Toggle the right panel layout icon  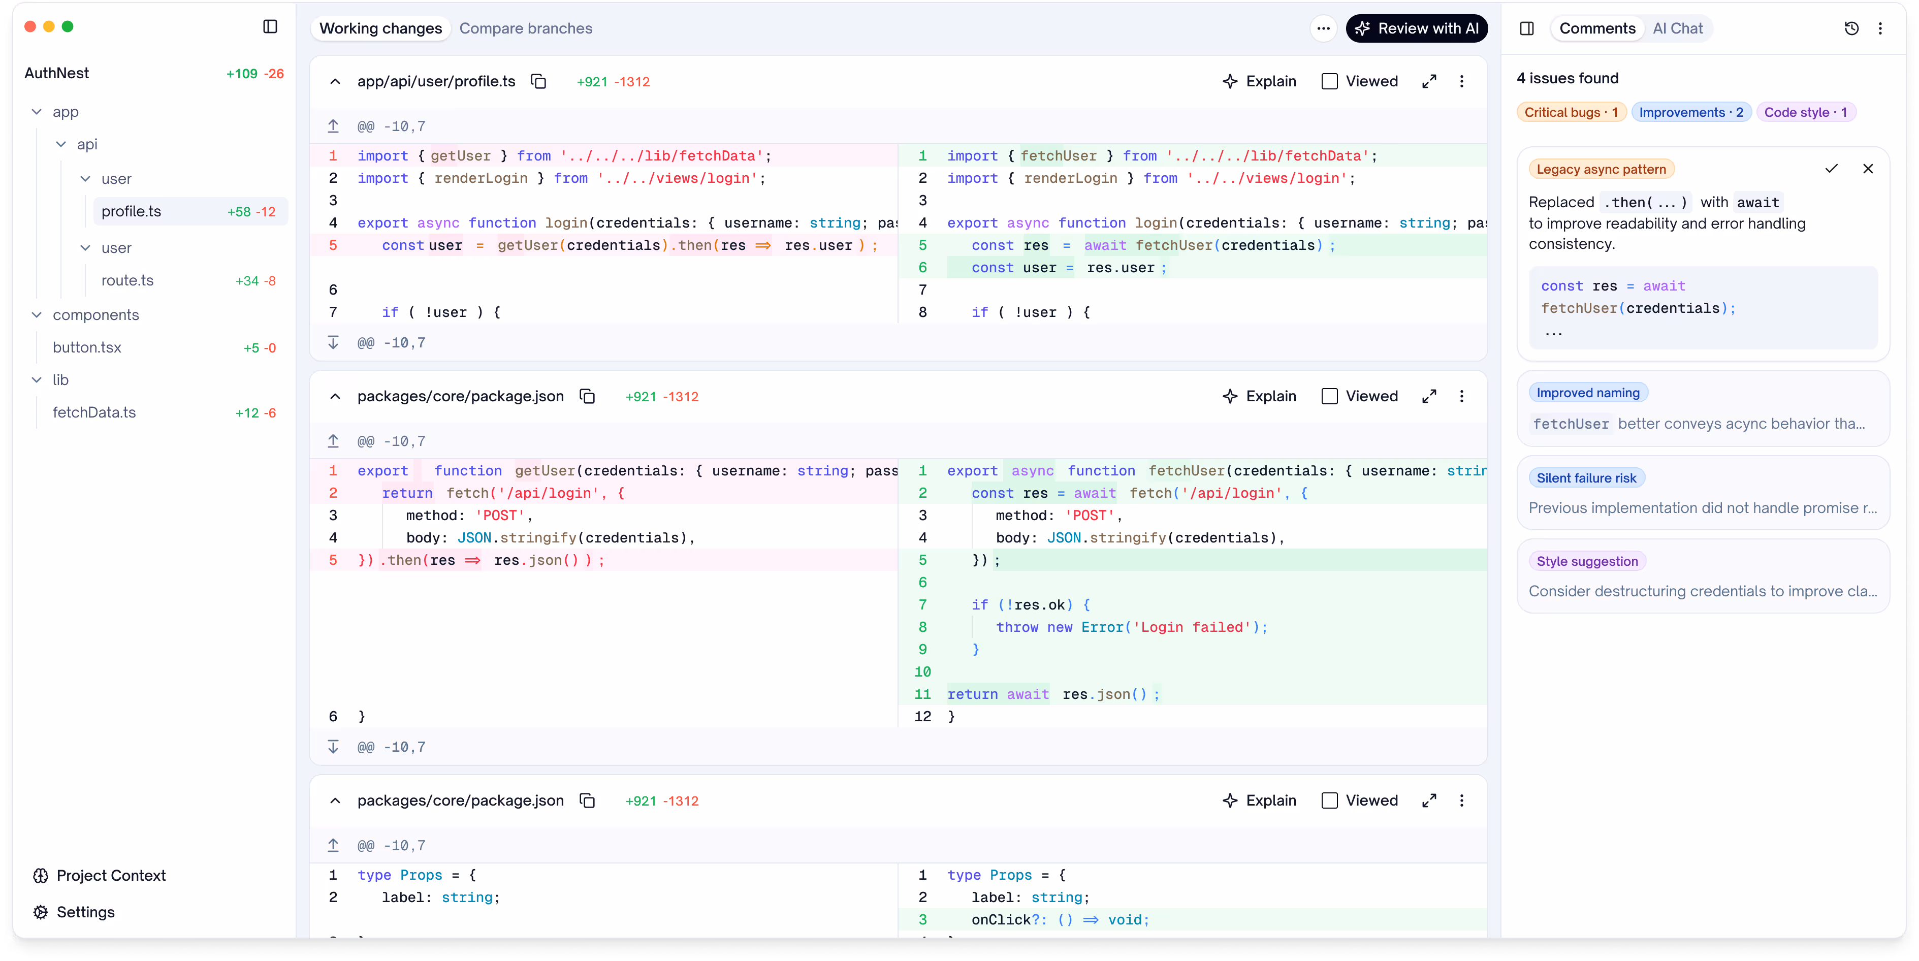(1526, 28)
